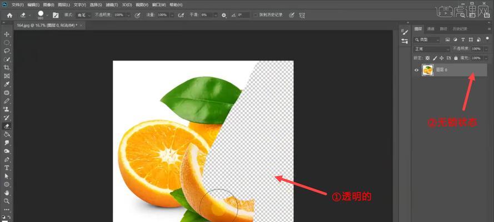Select the Crop tool
The height and width of the screenshot is (222, 494).
coord(7,68)
